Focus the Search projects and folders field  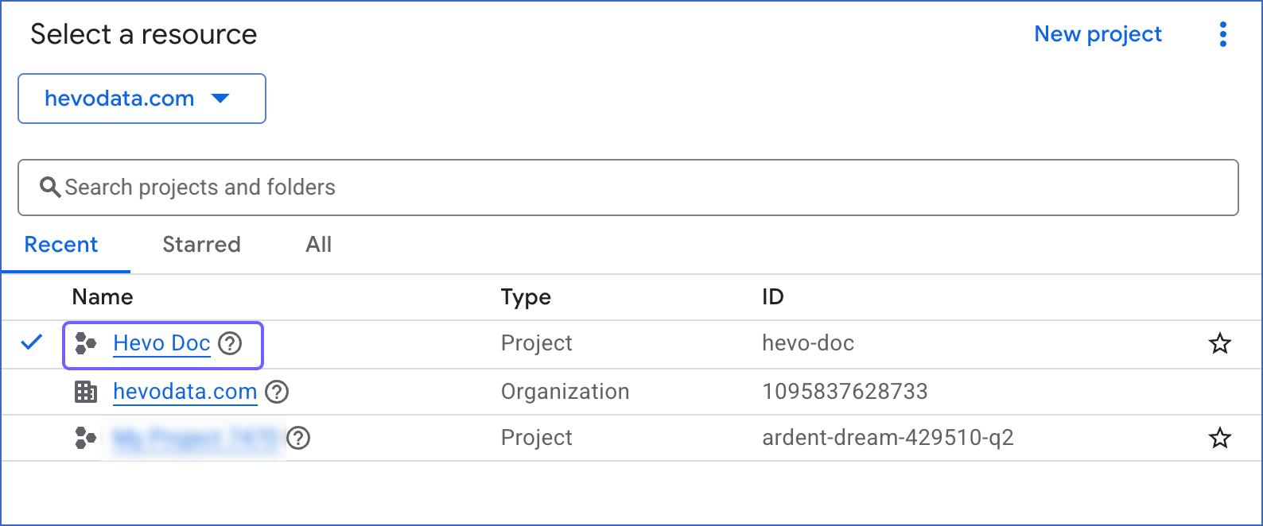point(628,188)
